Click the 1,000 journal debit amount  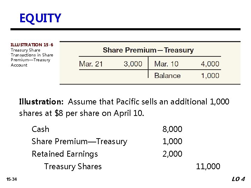(172, 142)
